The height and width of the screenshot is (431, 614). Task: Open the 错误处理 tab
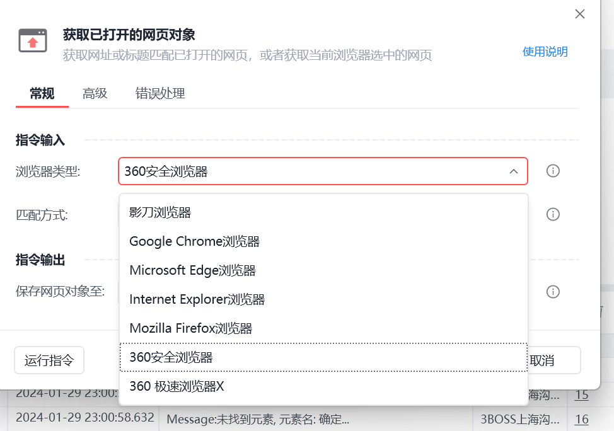point(160,93)
